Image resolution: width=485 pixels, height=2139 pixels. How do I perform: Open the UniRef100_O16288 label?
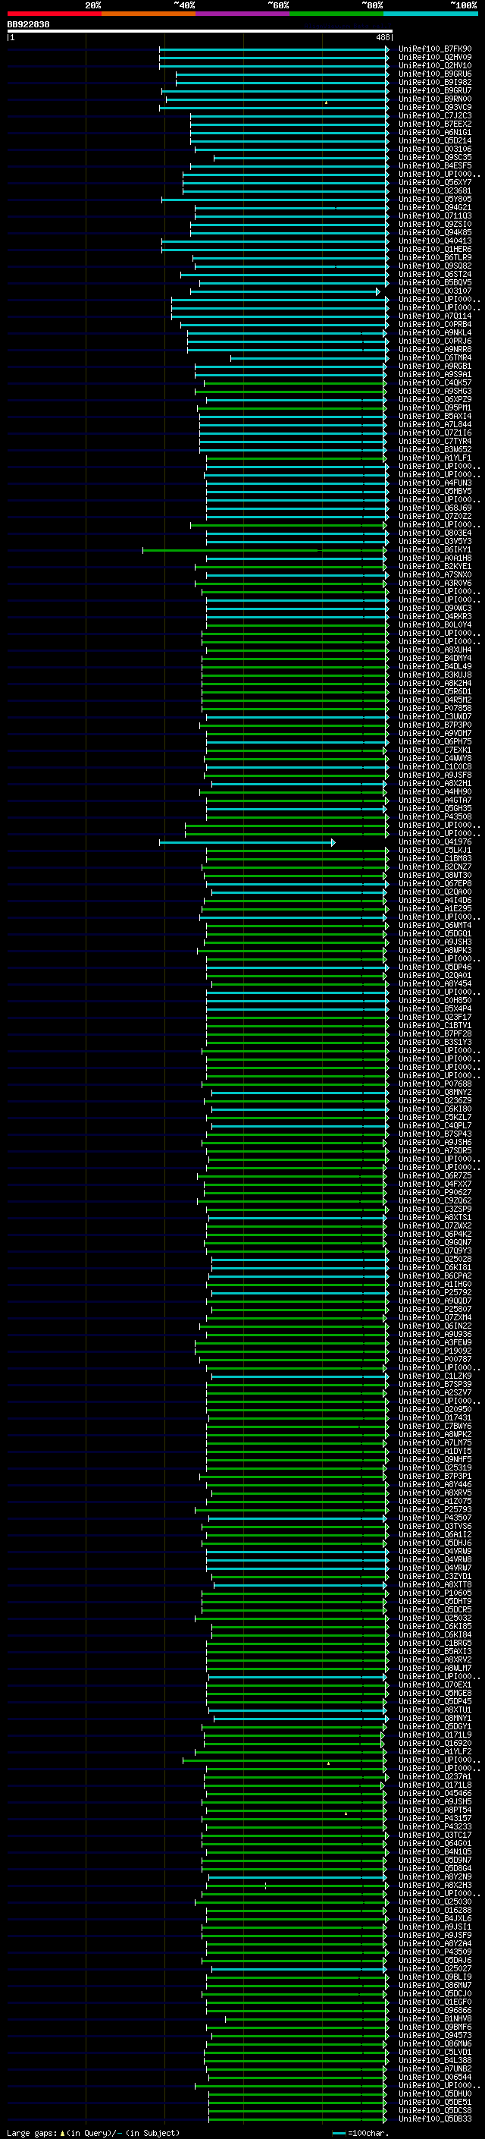pyautogui.click(x=435, y=1910)
